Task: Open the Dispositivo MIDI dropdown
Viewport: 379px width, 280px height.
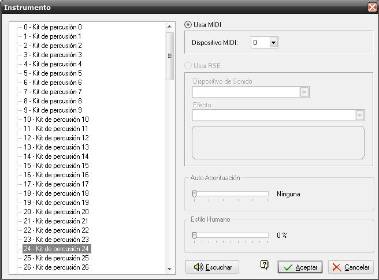Action: pyautogui.click(x=273, y=43)
